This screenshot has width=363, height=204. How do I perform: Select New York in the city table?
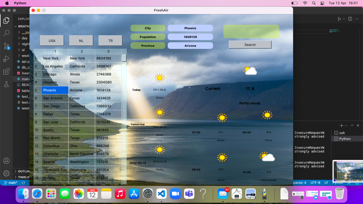click(x=55, y=58)
